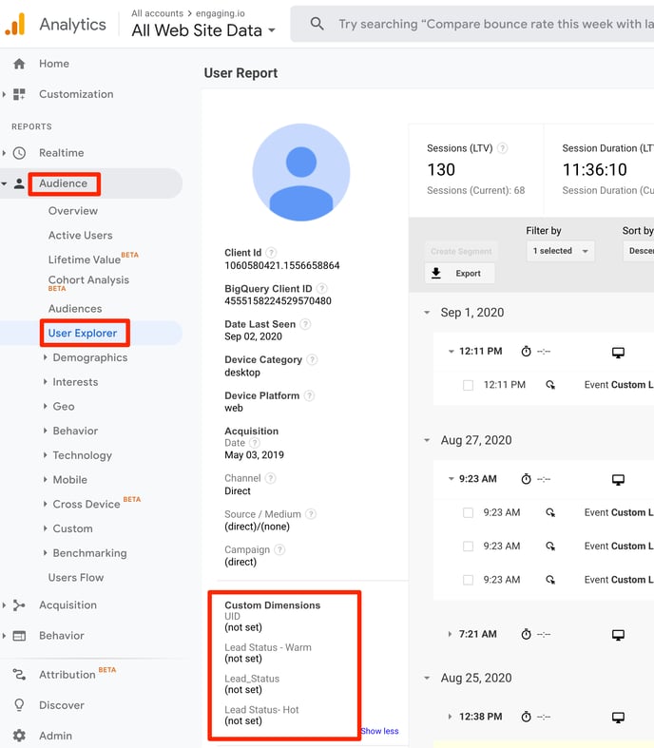Collapse the Aug 27, 2020 date group
This screenshot has height=748, width=654.
427,440
